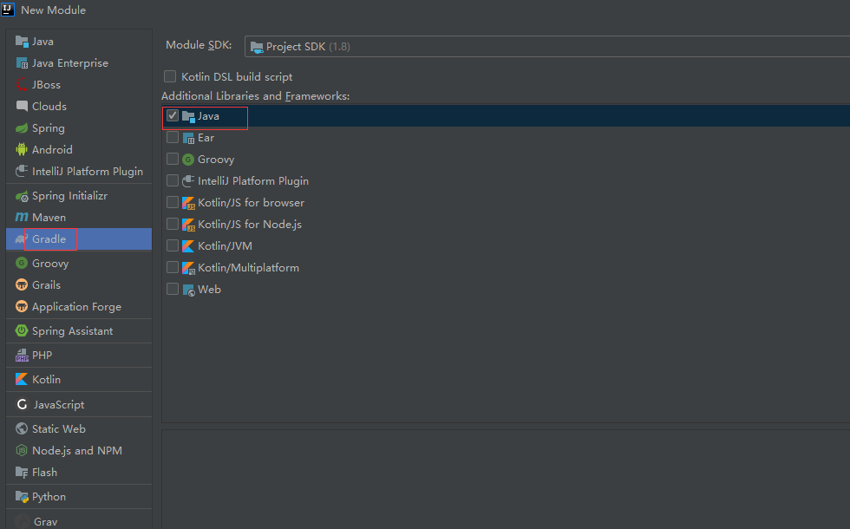Check Kotlin/JS for browser checkbox
Viewport: 850px width, 529px height.
point(173,202)
